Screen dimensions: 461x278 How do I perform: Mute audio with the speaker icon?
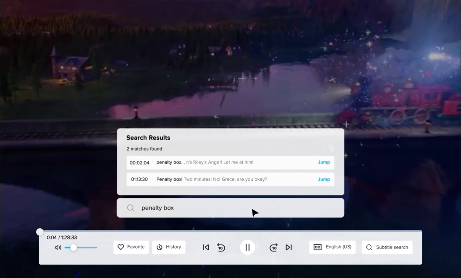pyautogui.click(x=58, y=247)
